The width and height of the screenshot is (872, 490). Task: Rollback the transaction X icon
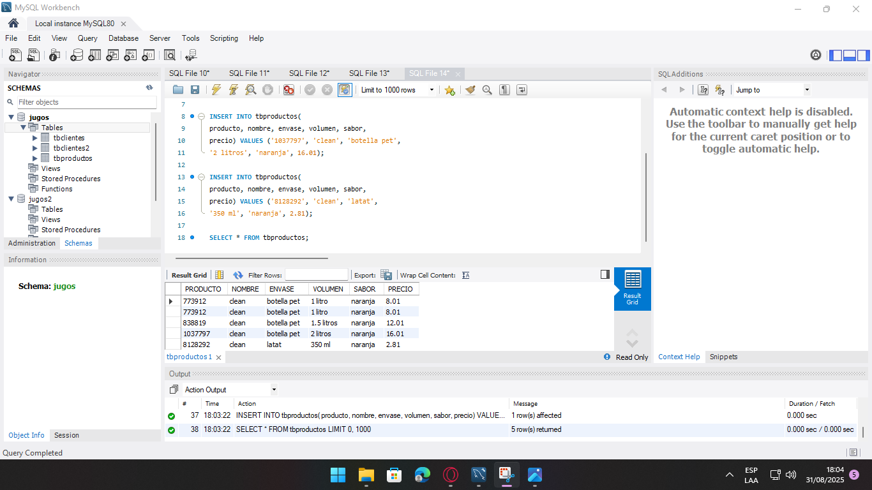click(327, 90)
